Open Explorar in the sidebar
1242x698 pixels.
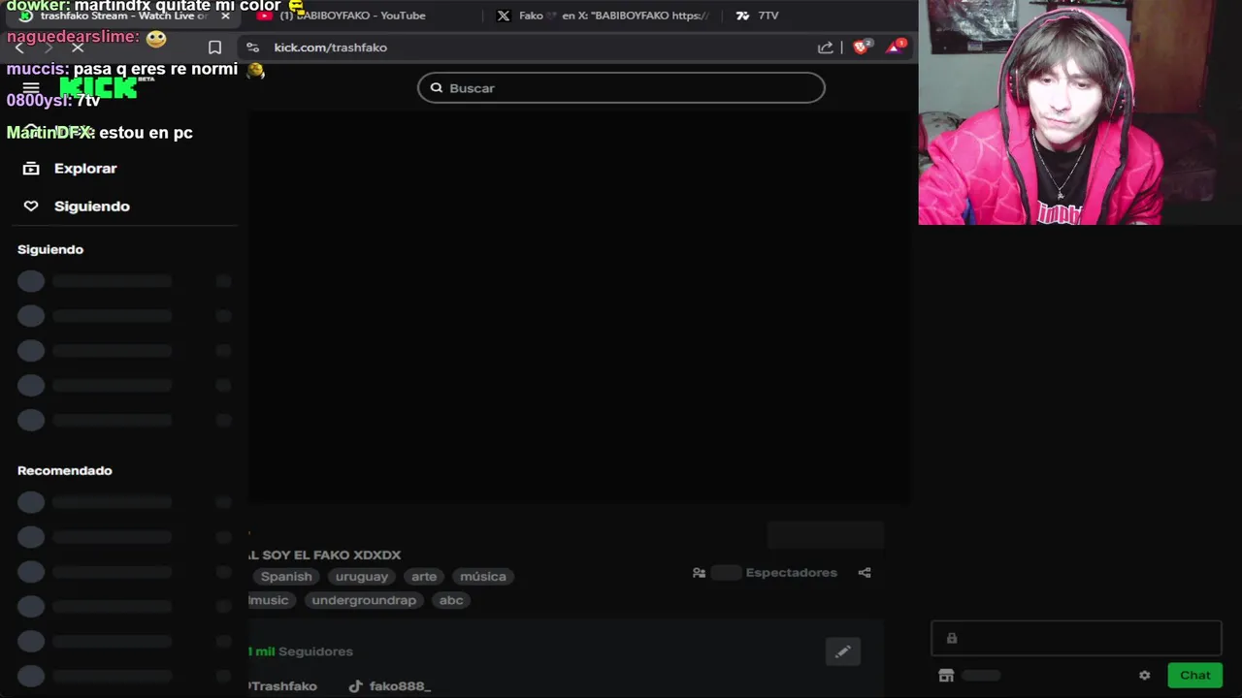pos(85,169)
